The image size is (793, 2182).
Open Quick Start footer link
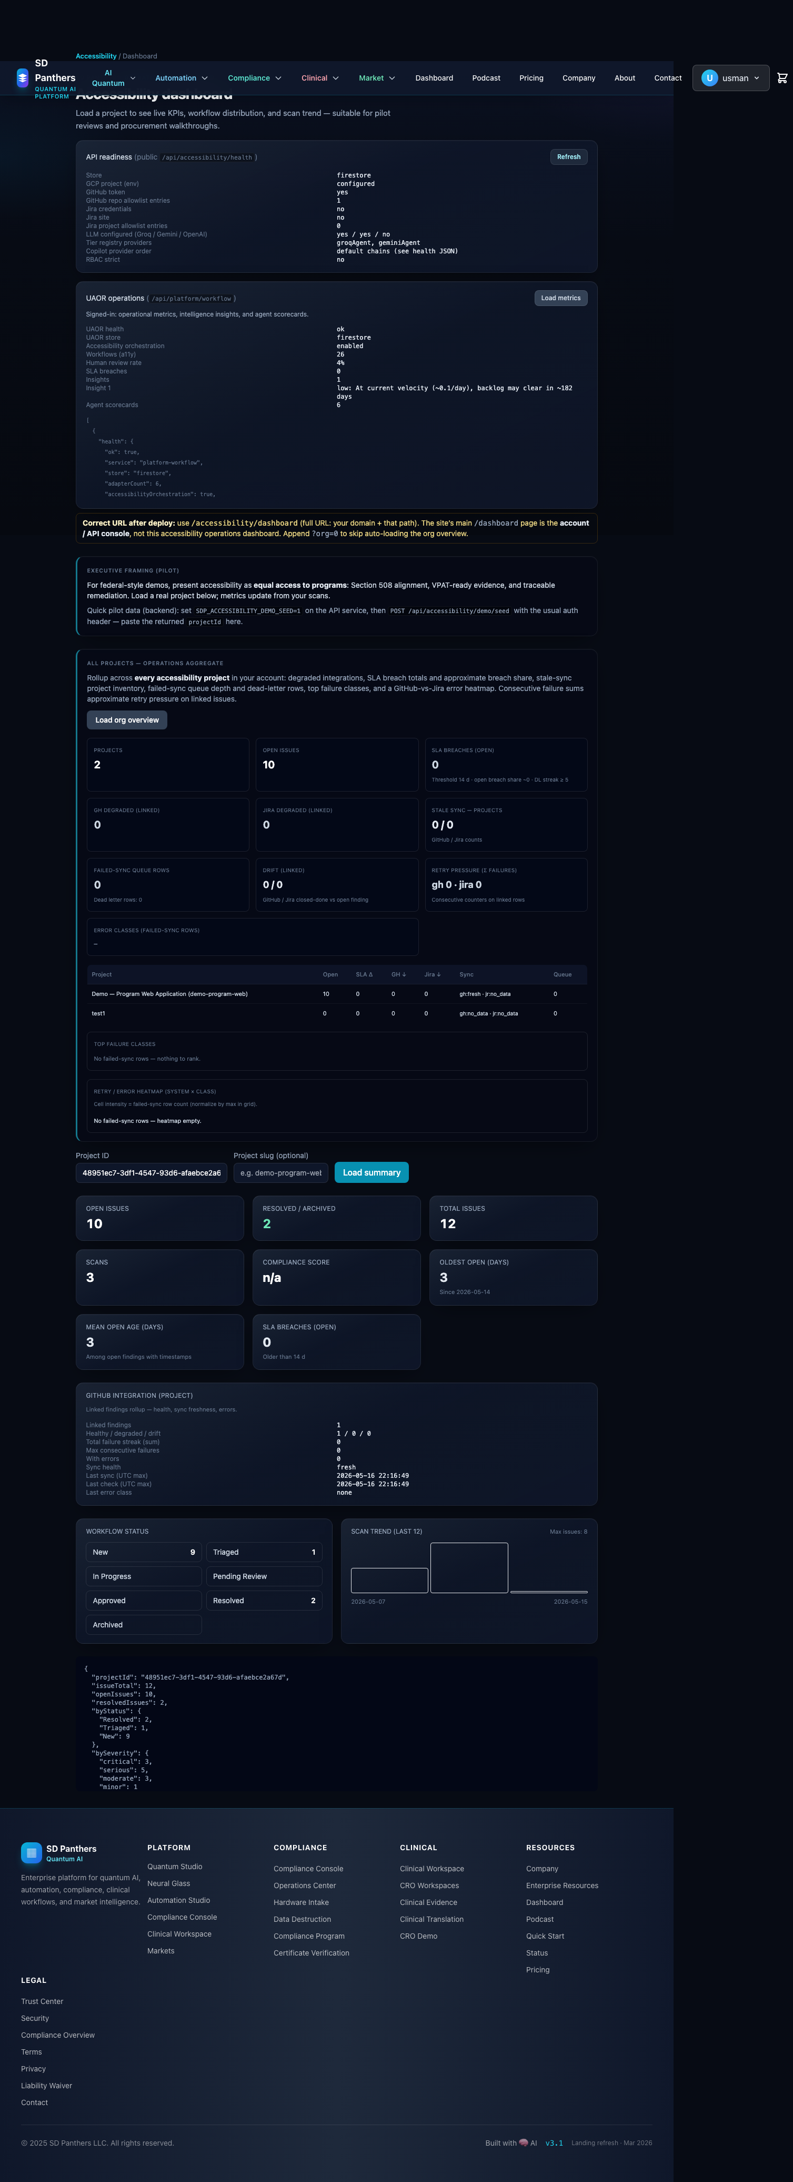[x=545, y=1937]
